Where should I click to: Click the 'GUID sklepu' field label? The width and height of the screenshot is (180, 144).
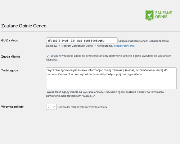[x=10, y=41]
